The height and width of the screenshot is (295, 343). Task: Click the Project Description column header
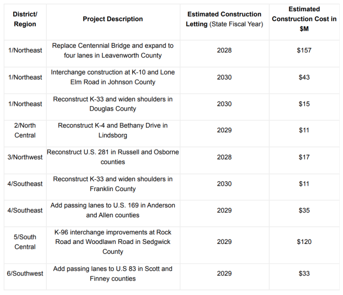tap(113, 19)
